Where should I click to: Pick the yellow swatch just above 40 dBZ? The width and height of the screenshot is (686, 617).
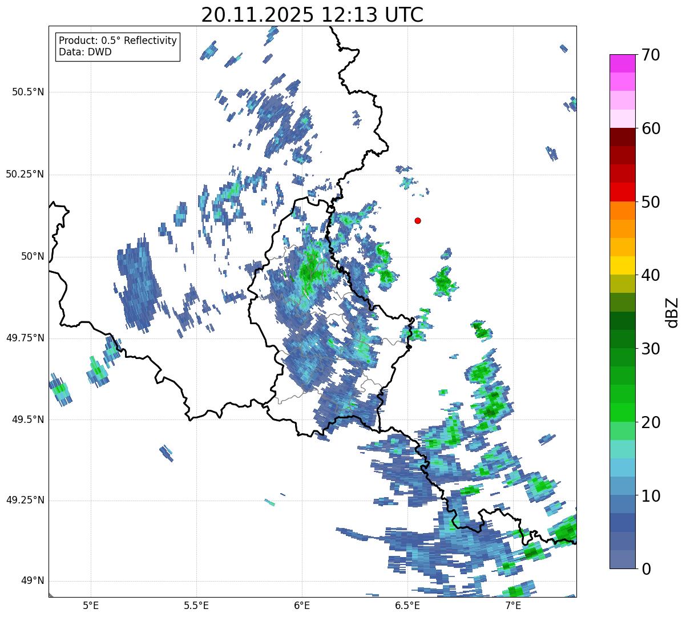[623, 266]
